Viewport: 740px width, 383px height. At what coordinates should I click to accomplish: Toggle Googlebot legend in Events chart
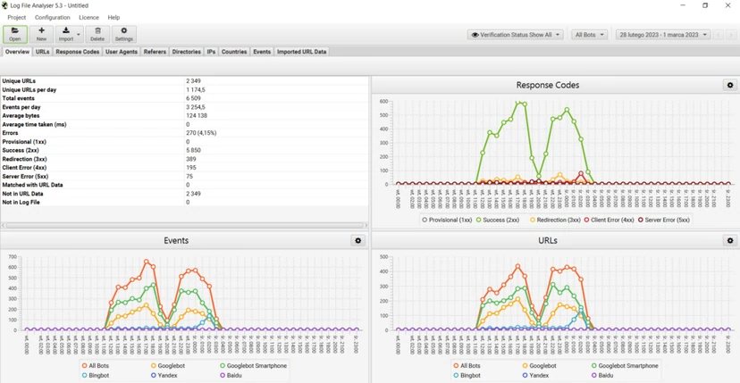[166, 365]
